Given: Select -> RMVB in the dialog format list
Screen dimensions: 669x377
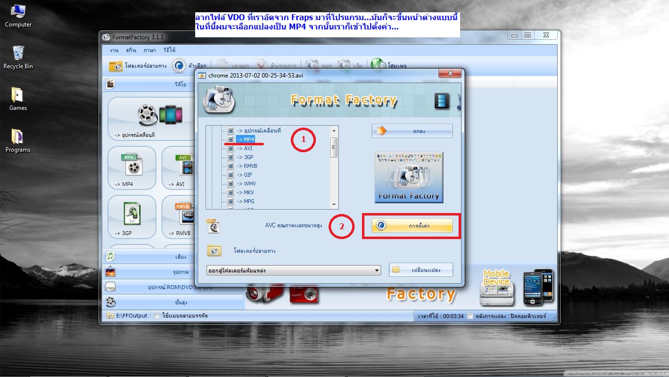Looking at the screenshot, I should [247, 166].
